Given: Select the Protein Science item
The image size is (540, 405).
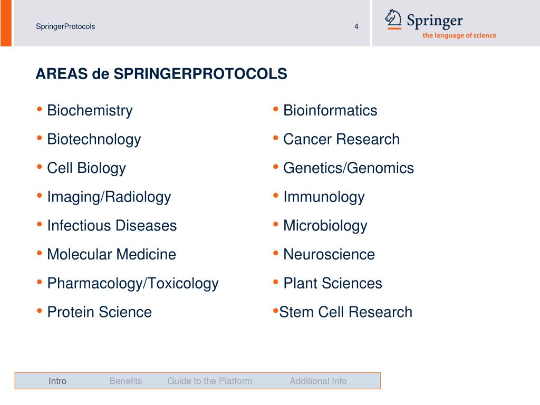Looking at the screenshot, I should (x=99, y=312).
